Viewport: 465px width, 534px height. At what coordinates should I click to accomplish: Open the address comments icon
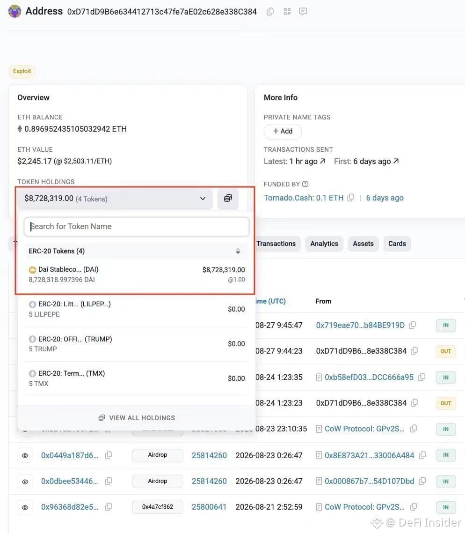tap(303, 12)
